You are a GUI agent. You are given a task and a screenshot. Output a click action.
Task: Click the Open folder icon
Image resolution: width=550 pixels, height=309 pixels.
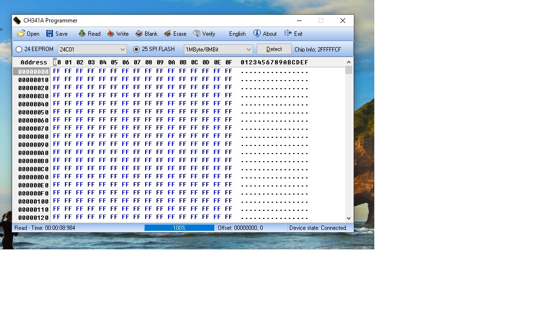click(x=21, y=34)
